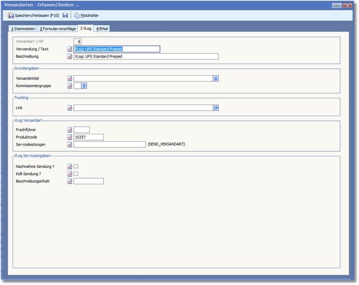359x285 pixels.
Task: Click the Speichern/Verlassen disk icon
Action: [11, 15]
